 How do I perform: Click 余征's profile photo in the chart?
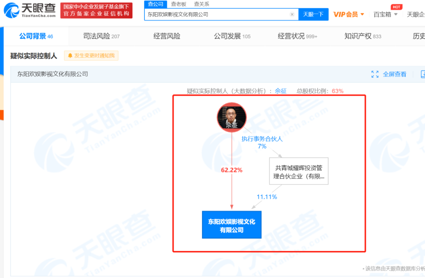[232, 117]
